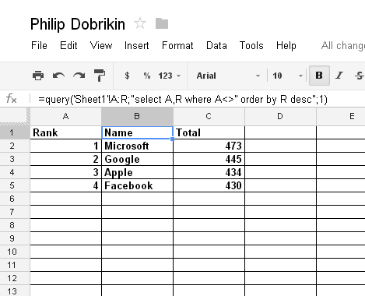The image size is (365, 296).
Task: Toggle Bold formatting button
Action: (x=319, y=76)
